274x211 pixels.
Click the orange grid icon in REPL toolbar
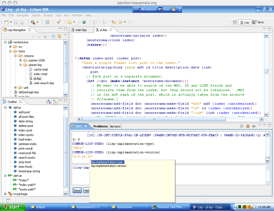coord(248,126)
